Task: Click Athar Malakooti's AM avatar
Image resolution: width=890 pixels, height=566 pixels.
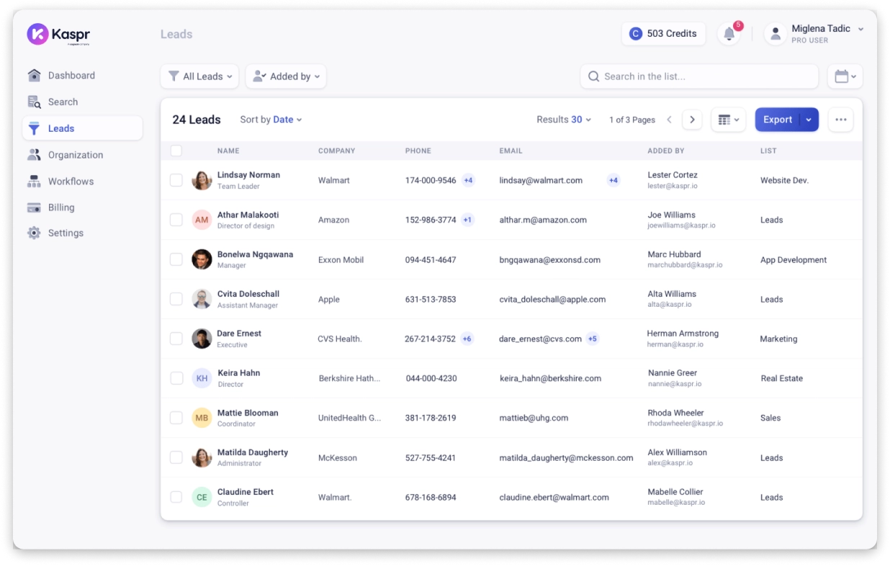Action: click(202, 220)
